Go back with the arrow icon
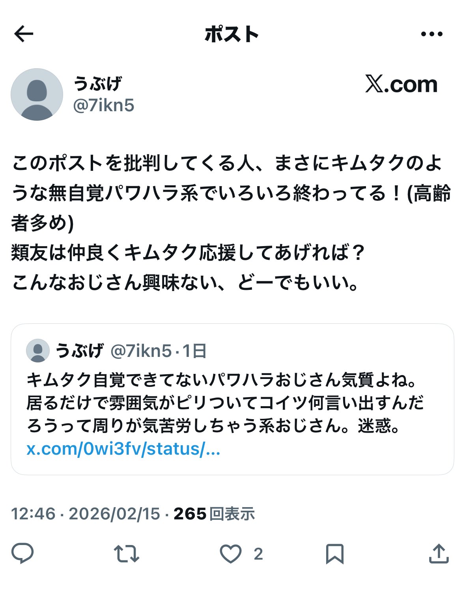Viewport: 465px width, 616px height. [x=24, y=34]
